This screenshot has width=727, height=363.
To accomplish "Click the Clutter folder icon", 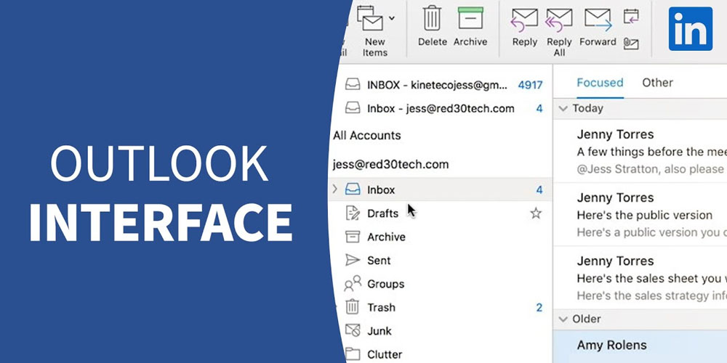I will pos(353,355).
